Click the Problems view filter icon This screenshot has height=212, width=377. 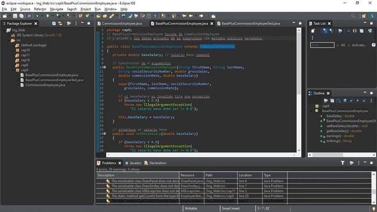[x=343, y=163]
